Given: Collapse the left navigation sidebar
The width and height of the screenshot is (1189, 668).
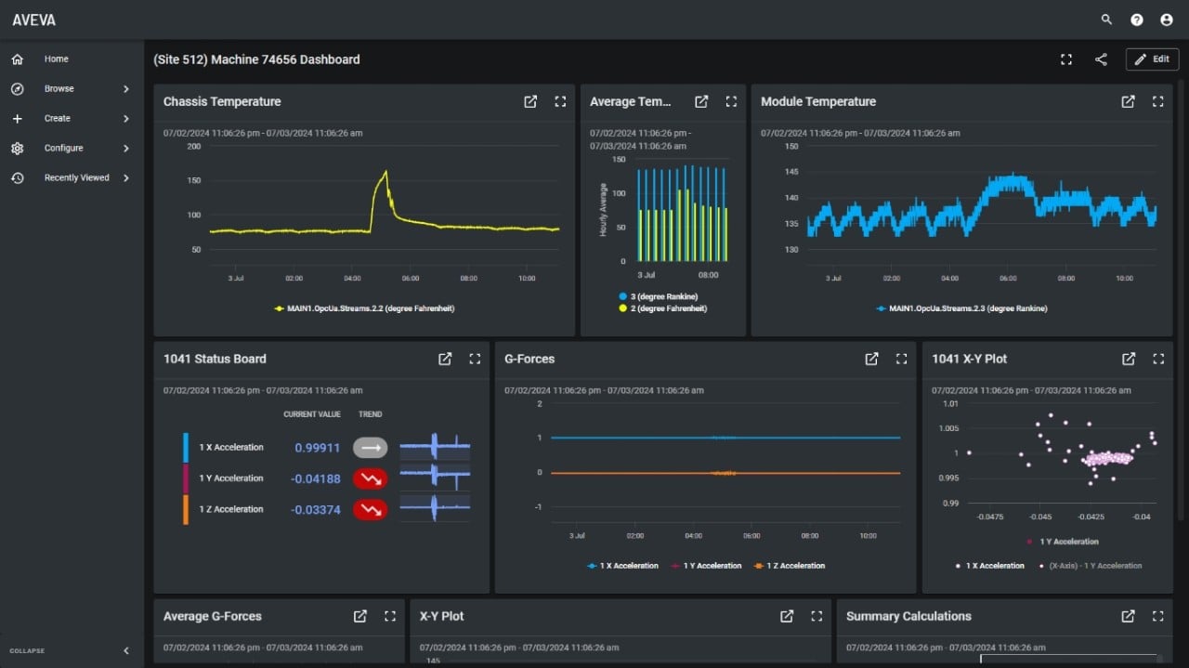Looking at the screenshot, I should (x=126, y=650).
